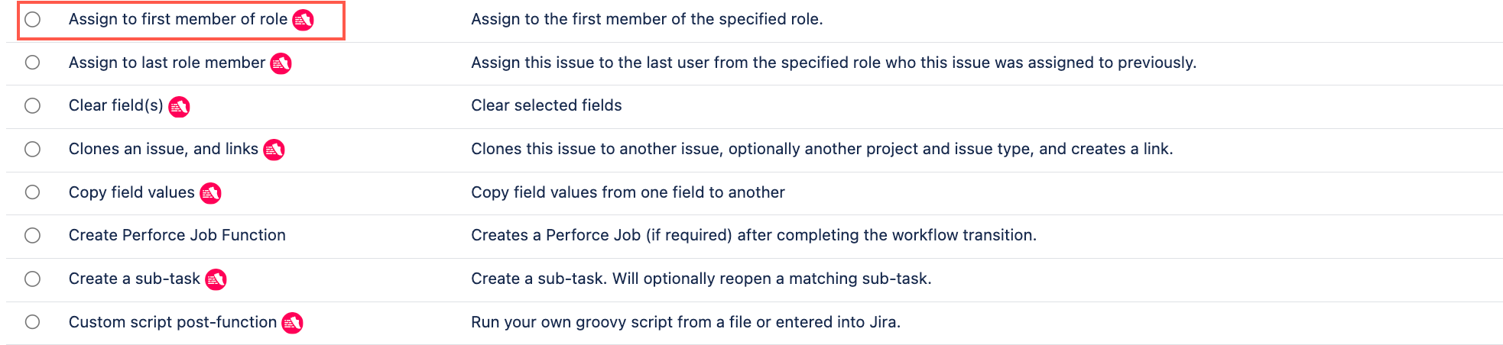
Task: Click the Clear selected fields description
Action: [x=547, y=105]
